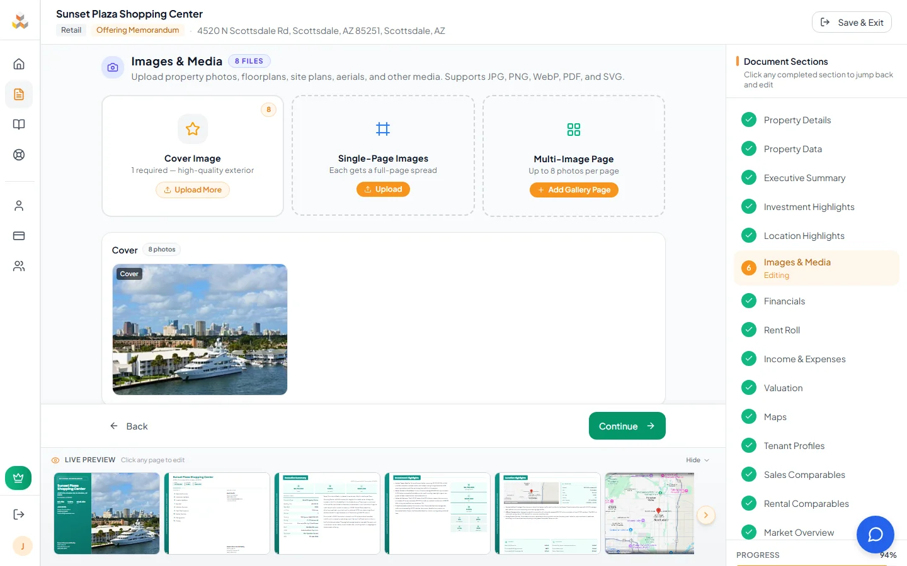Collapse the live preview using Hide
The height and width of the screenshot is (566, 907).
(x=697, y=460)
